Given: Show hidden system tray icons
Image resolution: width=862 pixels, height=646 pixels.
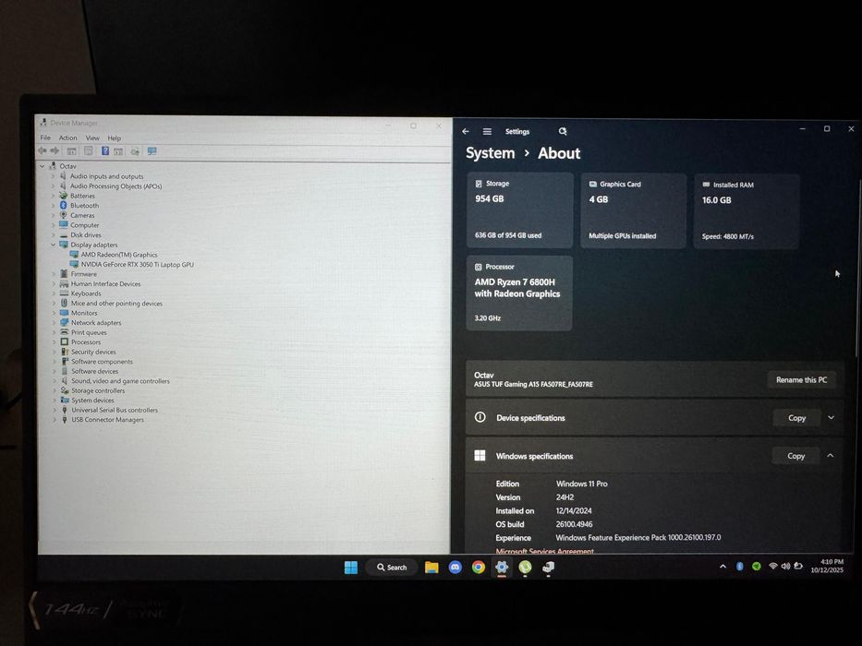Looking at the screenshot, I should pyautogui.click(x=722, y=567).
